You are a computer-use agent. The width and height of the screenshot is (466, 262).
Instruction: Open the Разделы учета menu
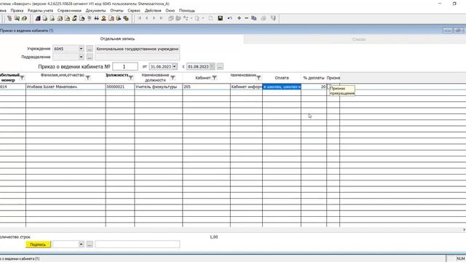pos(41,10)
